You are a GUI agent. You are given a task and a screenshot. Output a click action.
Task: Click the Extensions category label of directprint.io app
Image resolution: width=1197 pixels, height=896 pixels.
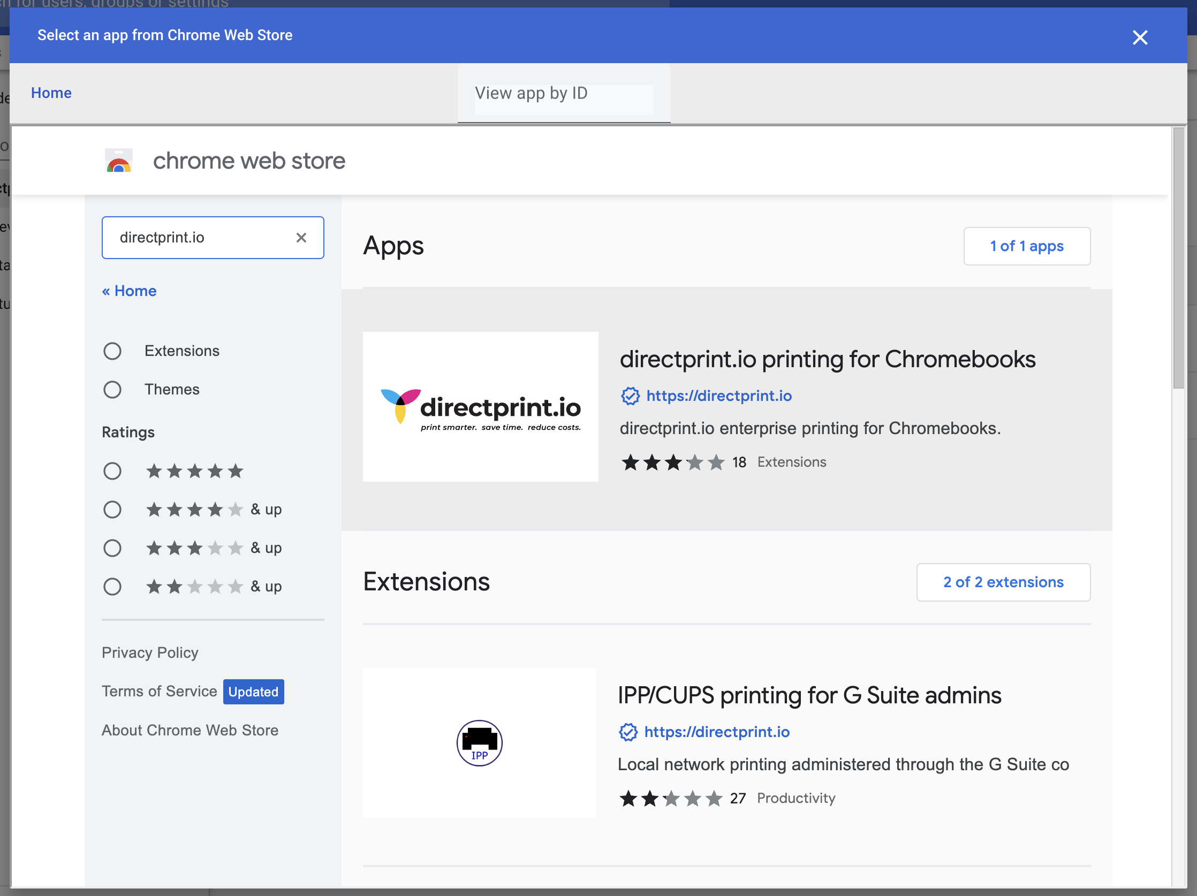(791, 462)
